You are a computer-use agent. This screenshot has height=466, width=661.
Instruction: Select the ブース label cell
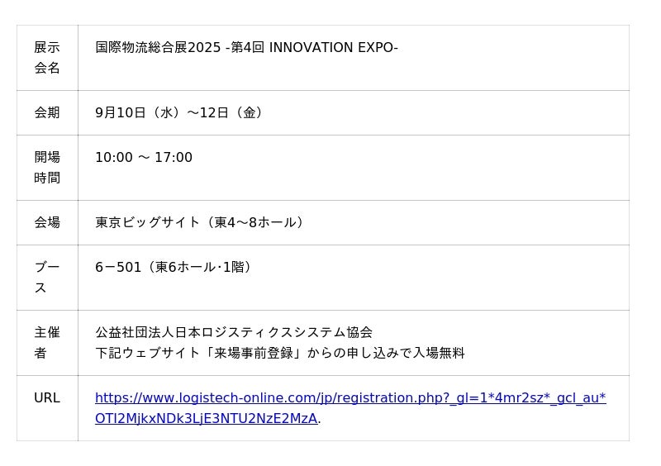(47, 278)
